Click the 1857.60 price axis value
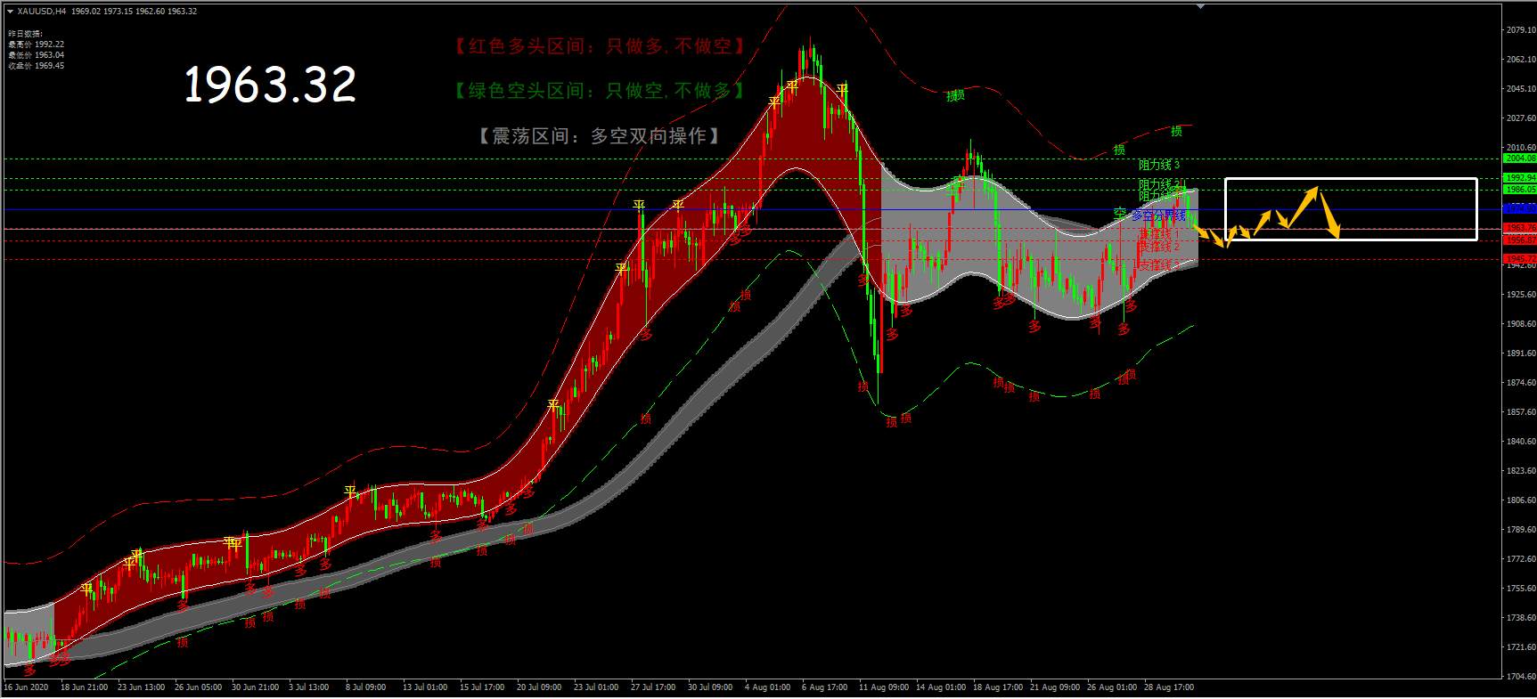Viewport: 1537px width, 699px height. [x=1521, y=412]
